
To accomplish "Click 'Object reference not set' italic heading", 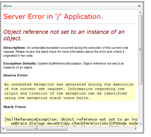I will tap(64, 35).
